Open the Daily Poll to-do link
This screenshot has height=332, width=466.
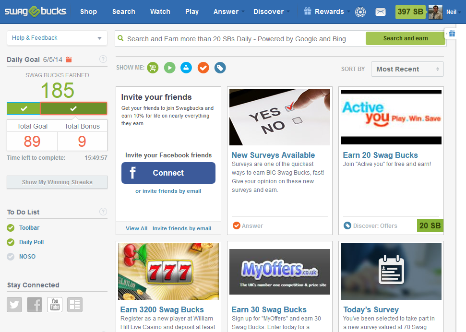(32, 242)
